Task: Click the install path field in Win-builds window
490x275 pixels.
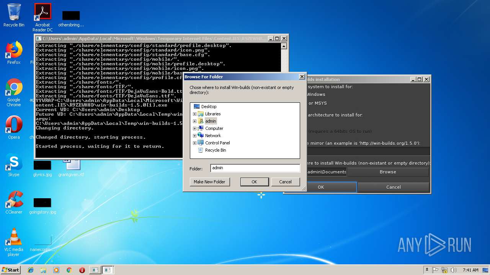Action: (327, 172)
